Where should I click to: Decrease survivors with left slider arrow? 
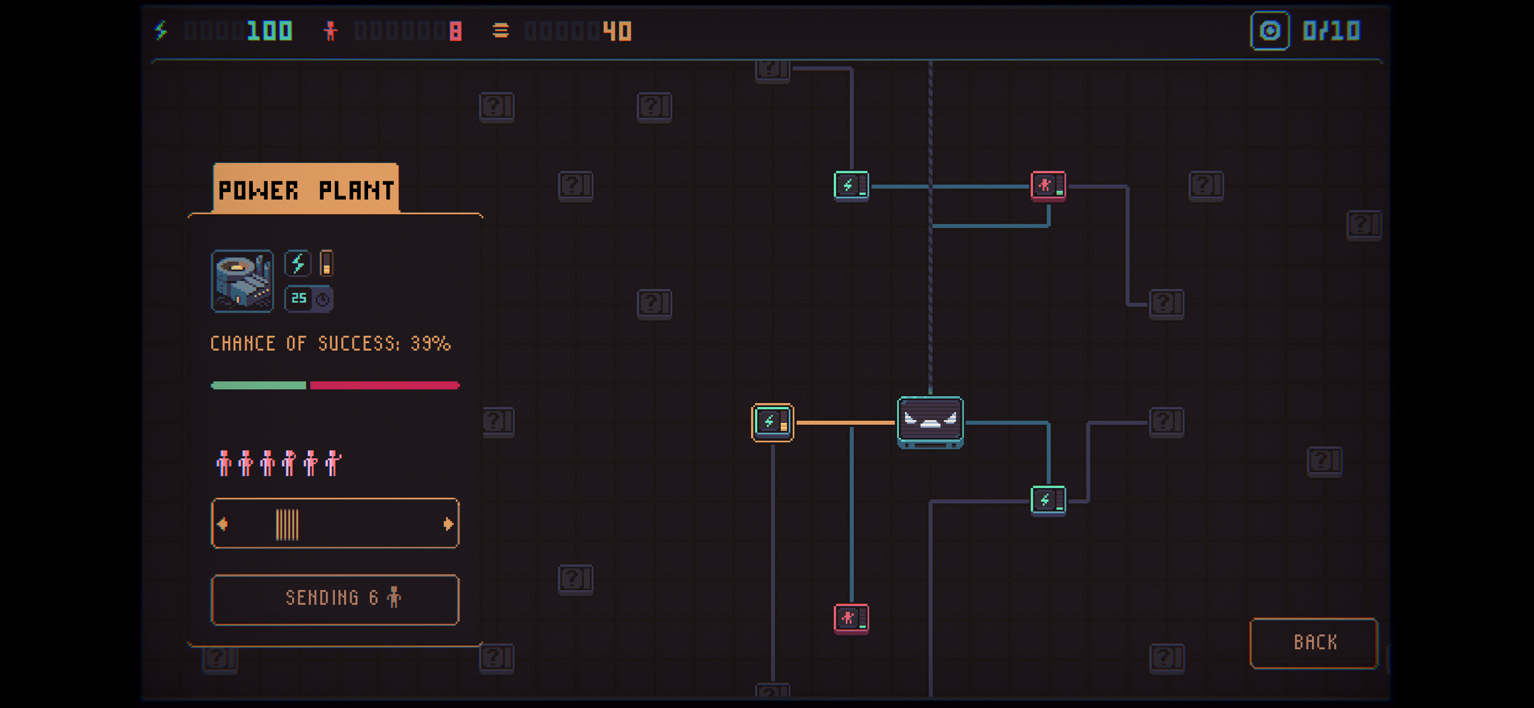(x=223, y=523)
